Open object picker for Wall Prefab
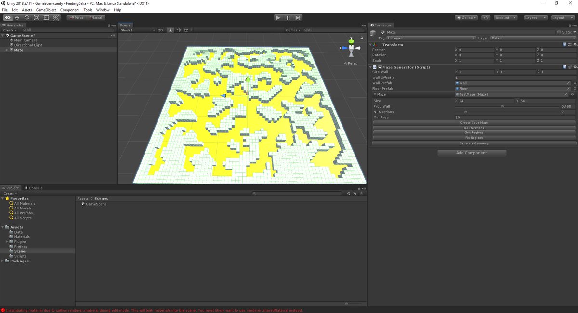 [x=574, y=83]
